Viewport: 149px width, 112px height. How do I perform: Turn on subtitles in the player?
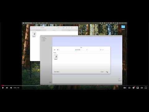(x=129, y=88)
